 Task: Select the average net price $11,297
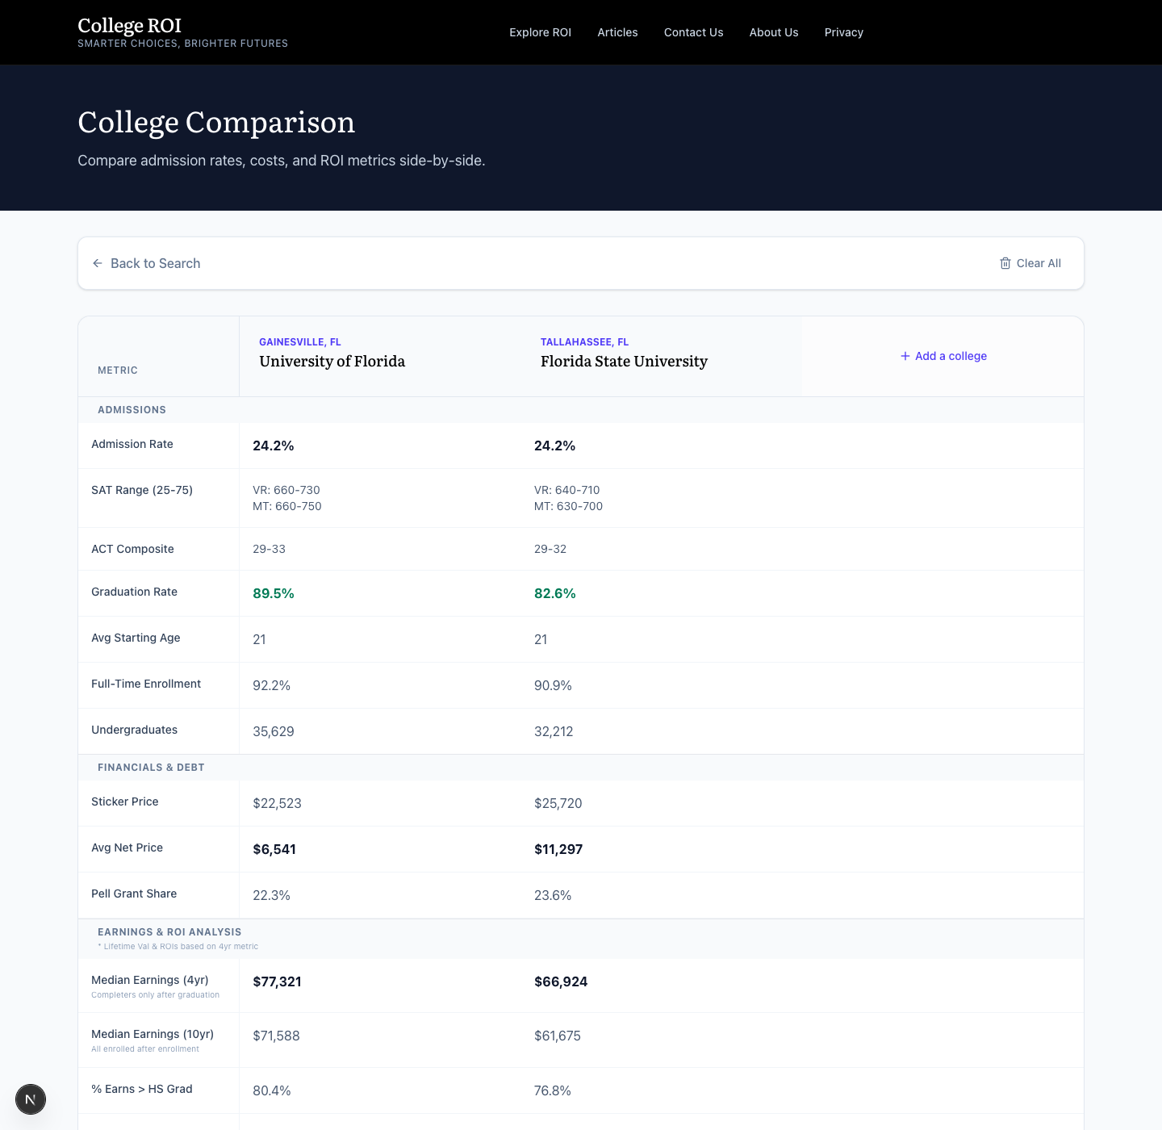point(558,849)
